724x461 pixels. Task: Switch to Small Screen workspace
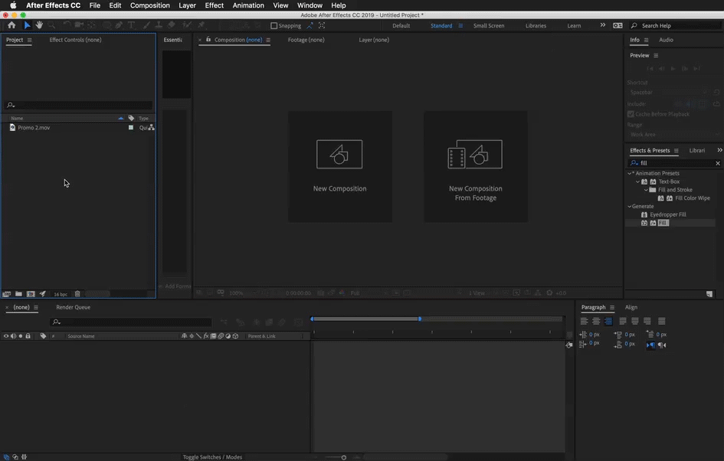489,26
